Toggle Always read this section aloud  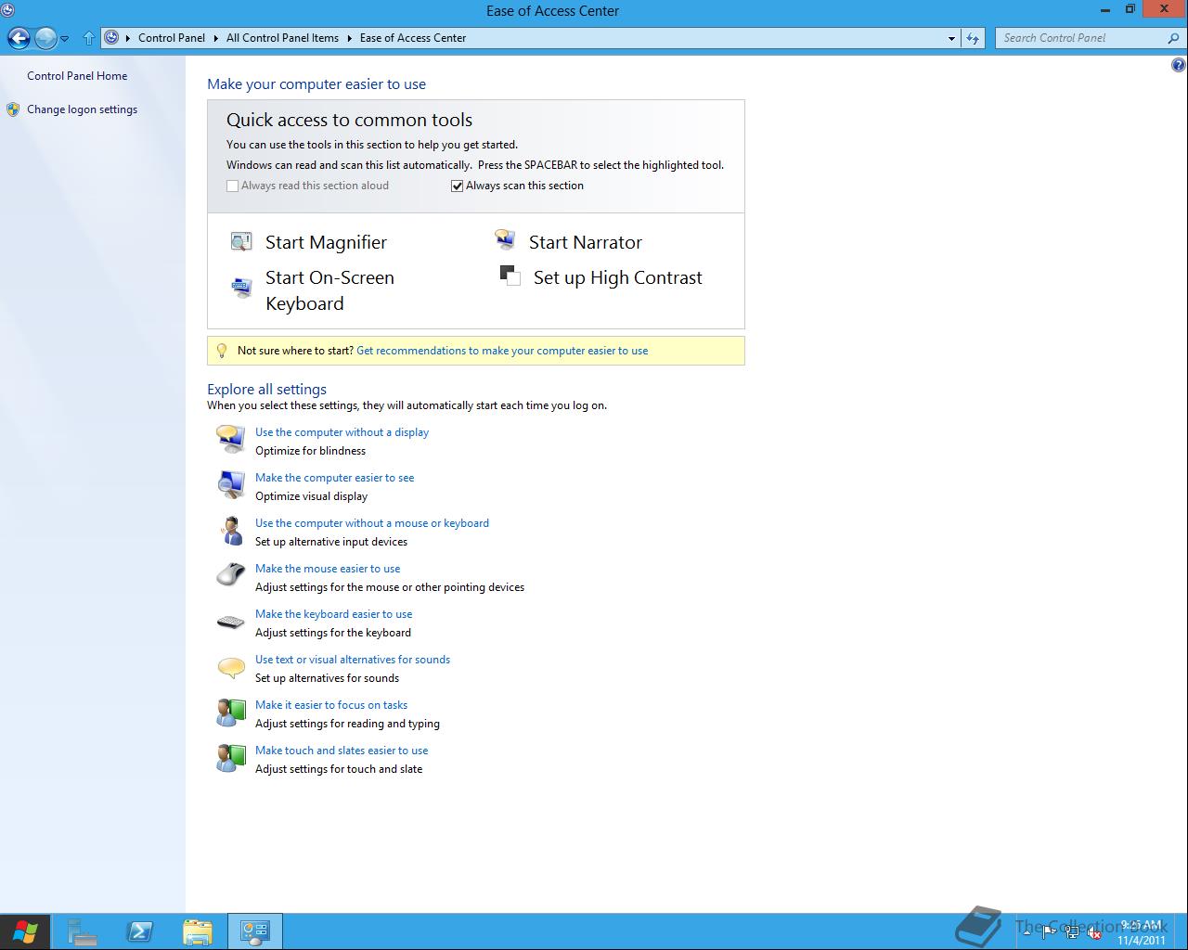[x=233, y=186]
